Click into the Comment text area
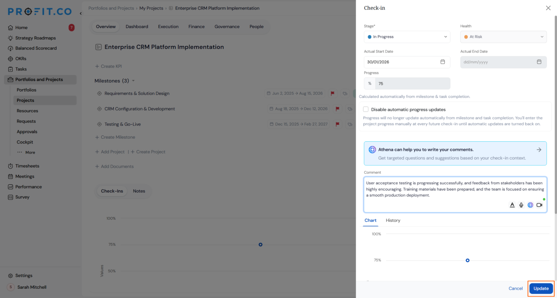The image size is (557, 298). pos(455,194)
